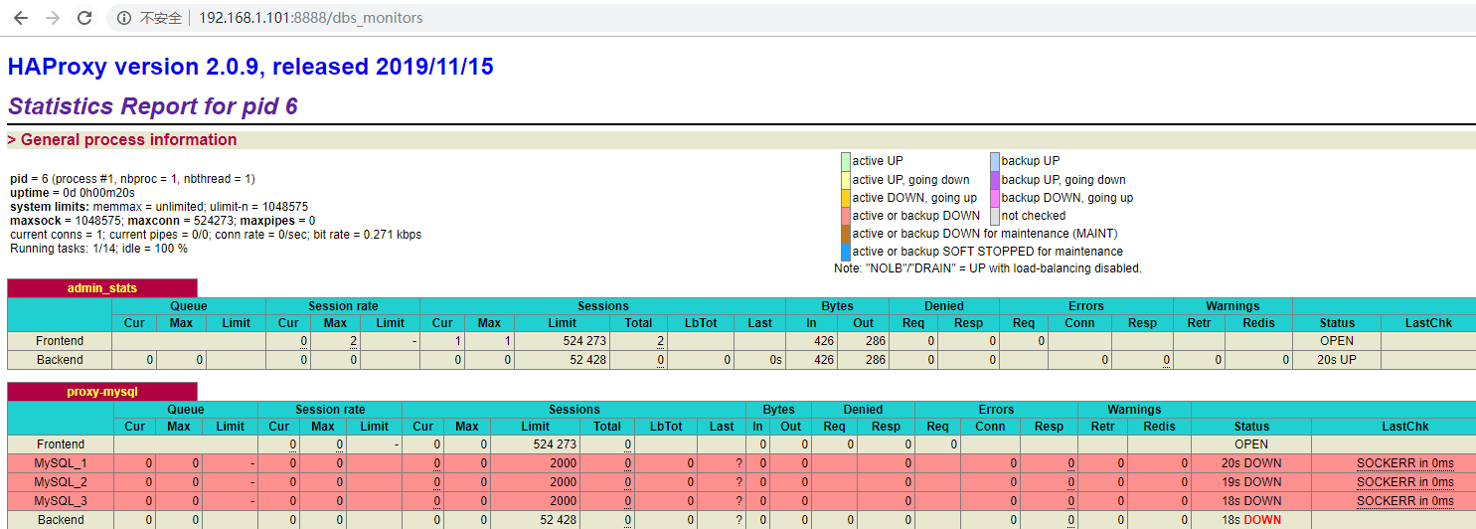The width and height of the screenshot is (1476, 529).
Task: Click the maxsock and maxconn limits line
Action: click(x=163, y=221)
